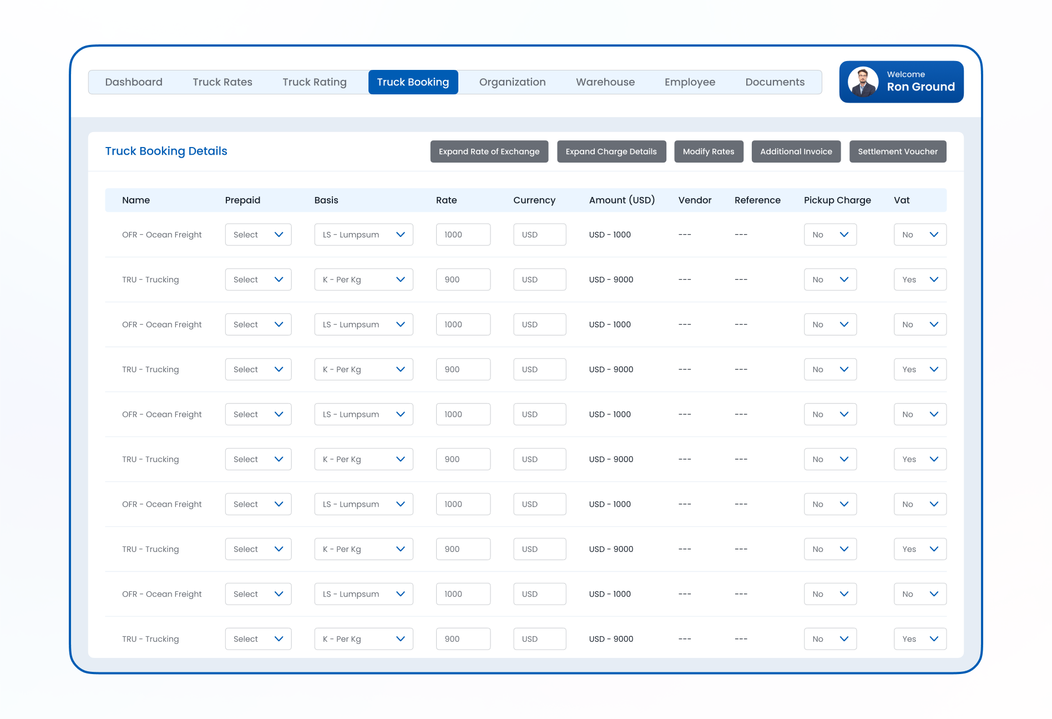This screenshot has height=719, width=1052.
Task: Click Expand Rate of Exchange button
Action: click(x=489, y=151)
